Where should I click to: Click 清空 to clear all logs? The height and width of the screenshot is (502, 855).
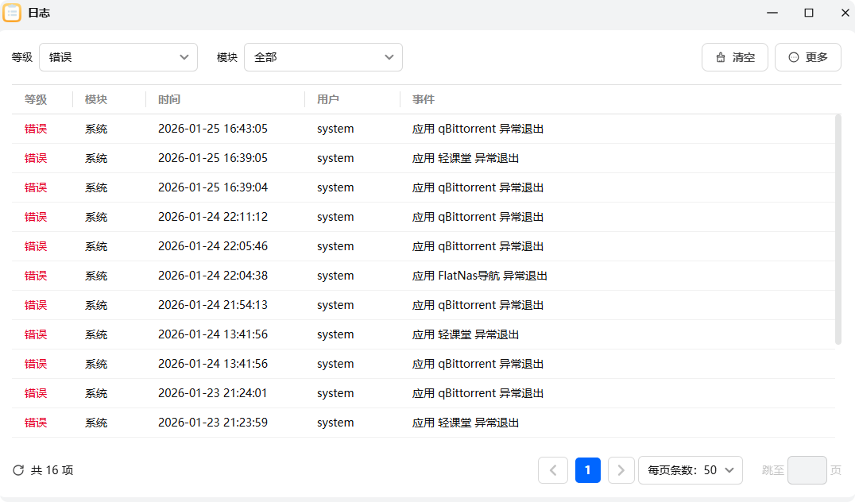pyautogui.click(x=735, y=56)
